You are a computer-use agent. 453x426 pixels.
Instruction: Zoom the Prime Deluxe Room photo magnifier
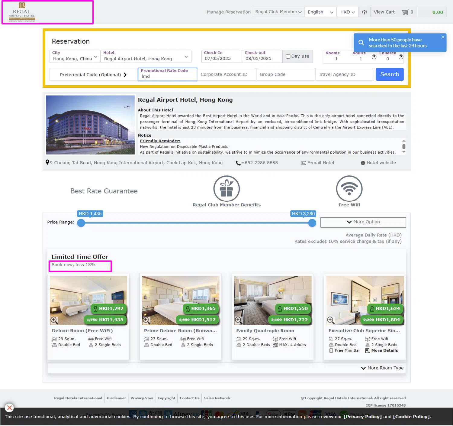pyautogui.click(x=146, y=320)
